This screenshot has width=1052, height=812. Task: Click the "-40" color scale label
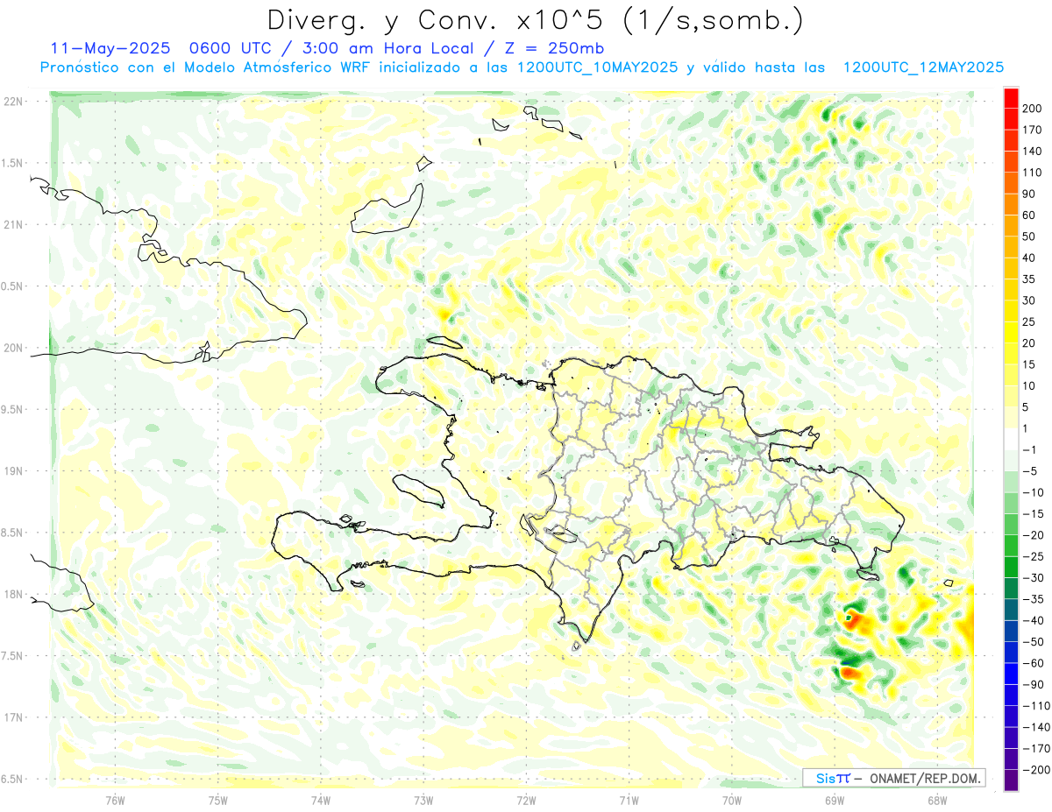[1033, 620]
